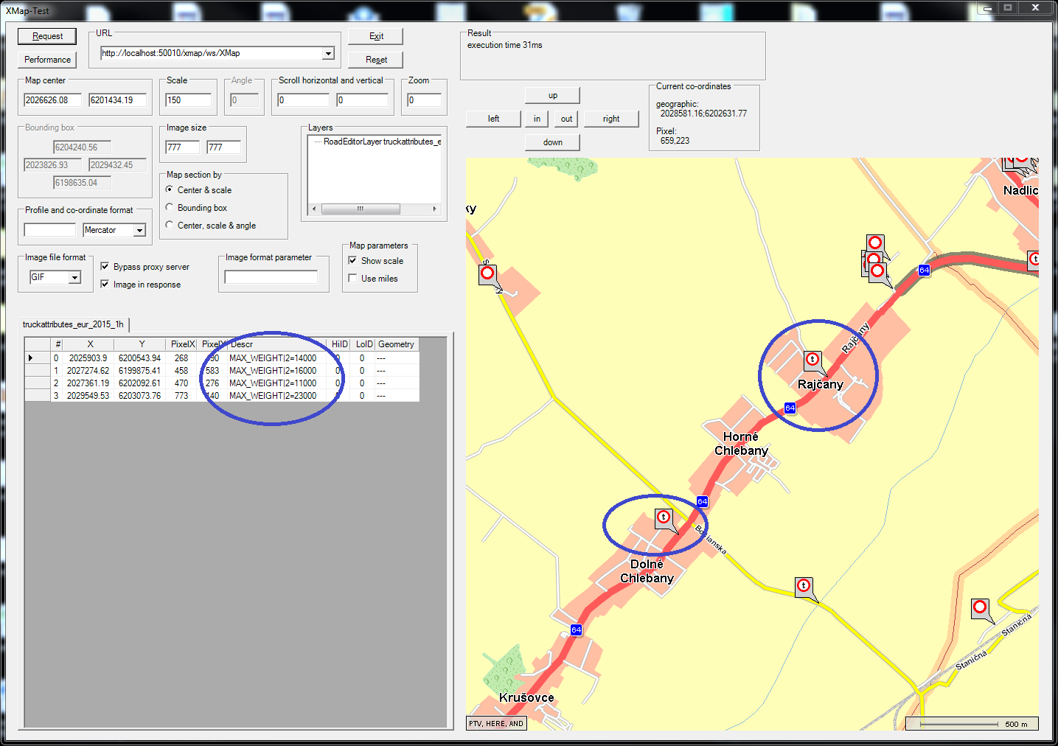Click the route 64 shield near Horné Chlebany

pos(702,501)
